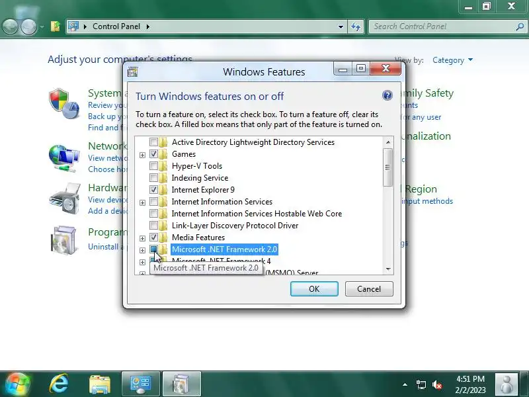The width and height of the screenshot is (529, 397).
Task: Open the recent pages dropdown arrow
Action: coord(42,26)
